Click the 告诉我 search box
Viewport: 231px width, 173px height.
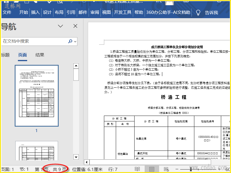(x=212, y=13)
